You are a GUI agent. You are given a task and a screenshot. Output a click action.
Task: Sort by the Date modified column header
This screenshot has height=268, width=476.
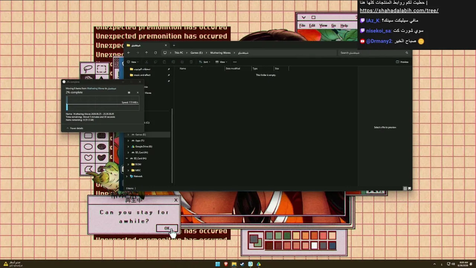233,68
